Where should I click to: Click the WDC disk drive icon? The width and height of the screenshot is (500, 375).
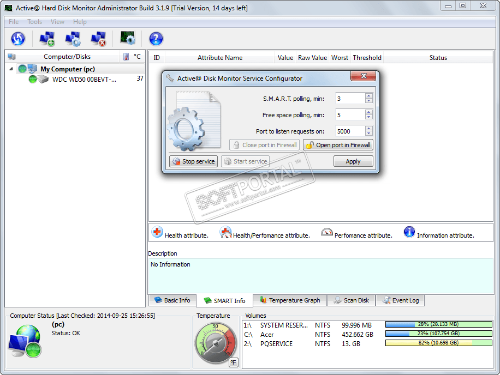[43, 79]
